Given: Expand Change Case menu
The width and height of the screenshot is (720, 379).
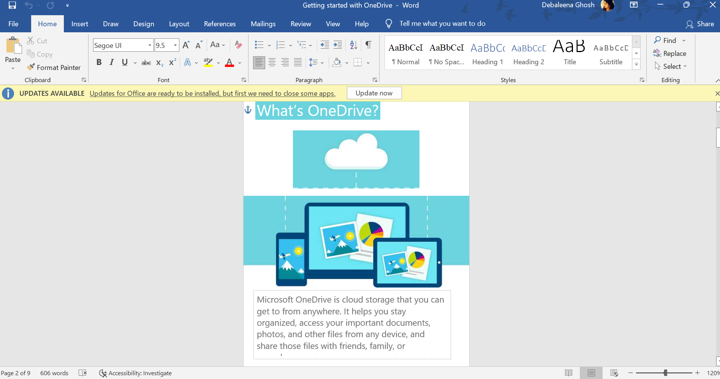Looking at the screenshot, I should click(x=218, y=45).
